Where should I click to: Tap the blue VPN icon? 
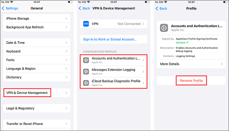86,24
